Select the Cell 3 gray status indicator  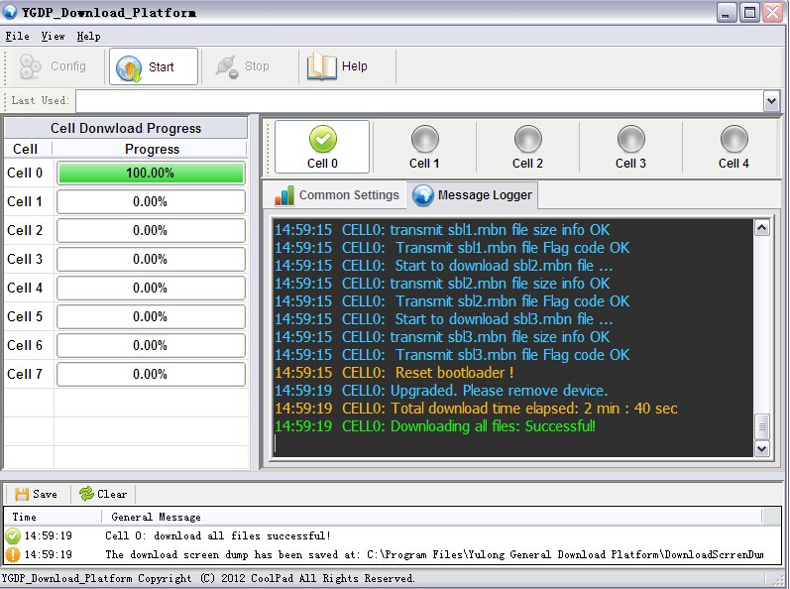coord(630,140)
